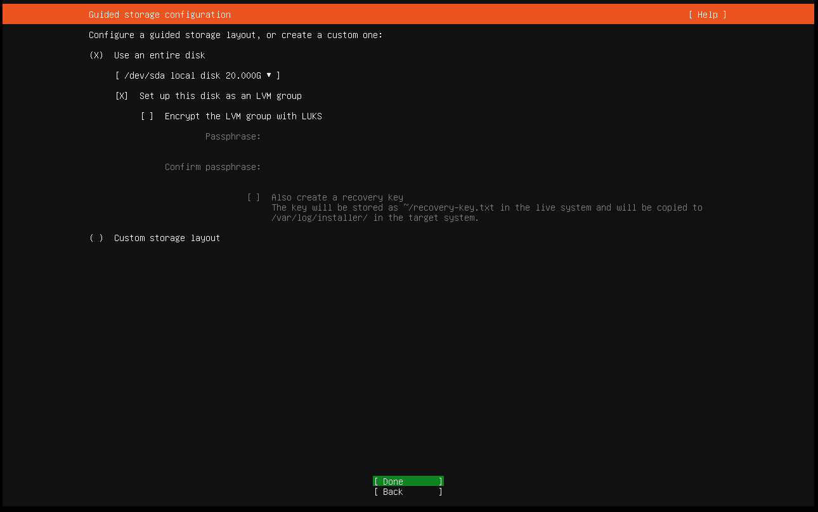The image size is (818, 512).
Task: Click the "Custom storage layout" label text
Action: point(167,238)
